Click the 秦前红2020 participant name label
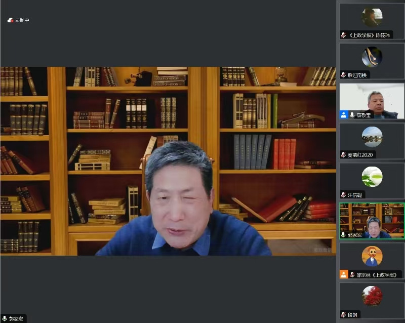 click(361, 154)
